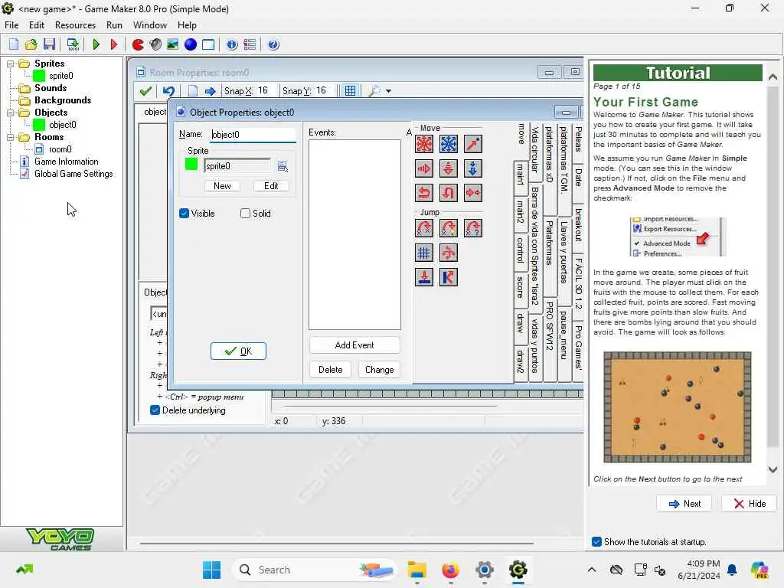This screenshot has height=588, width=784.
Task: Open Global Game Settings from the main toolbar
Action: [250, 44]
